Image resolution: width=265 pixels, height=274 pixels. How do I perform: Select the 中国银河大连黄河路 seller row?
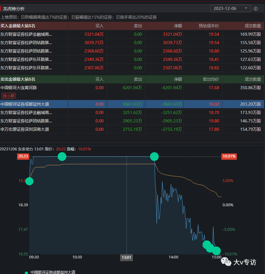coord(132,92)
